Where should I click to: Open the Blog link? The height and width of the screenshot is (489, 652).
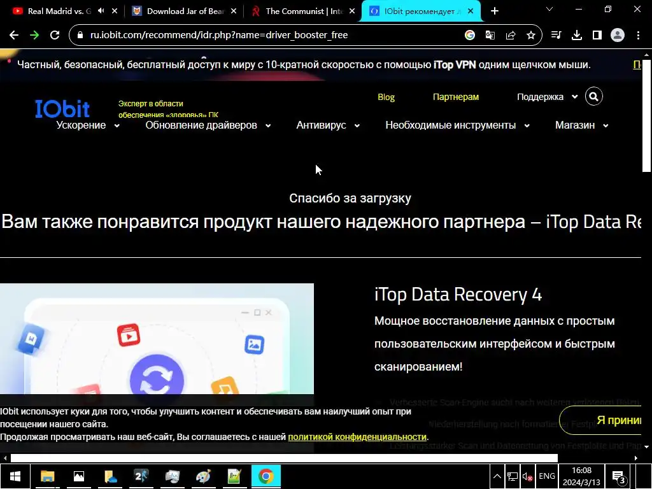tap(386, 97)
